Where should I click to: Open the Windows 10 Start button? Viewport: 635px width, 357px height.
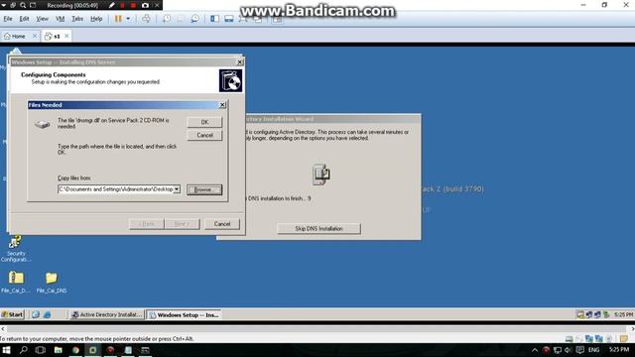(7, 350)
